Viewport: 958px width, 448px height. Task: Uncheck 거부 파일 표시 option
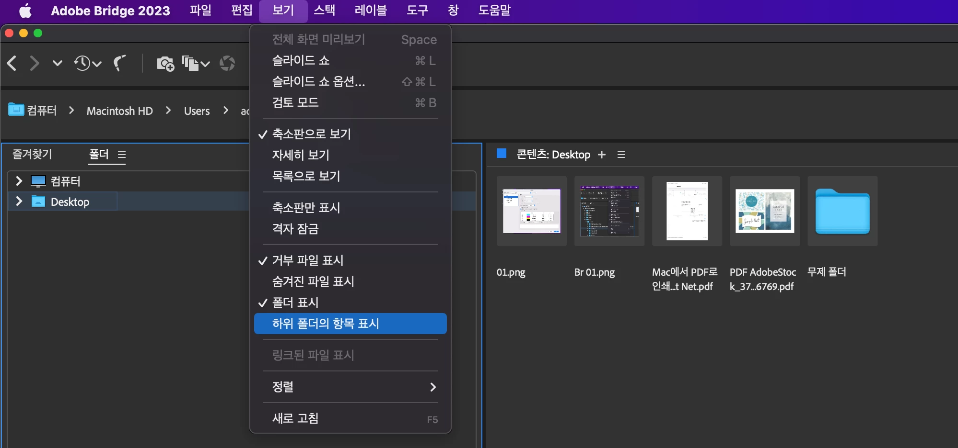click(x=350, y=261)
